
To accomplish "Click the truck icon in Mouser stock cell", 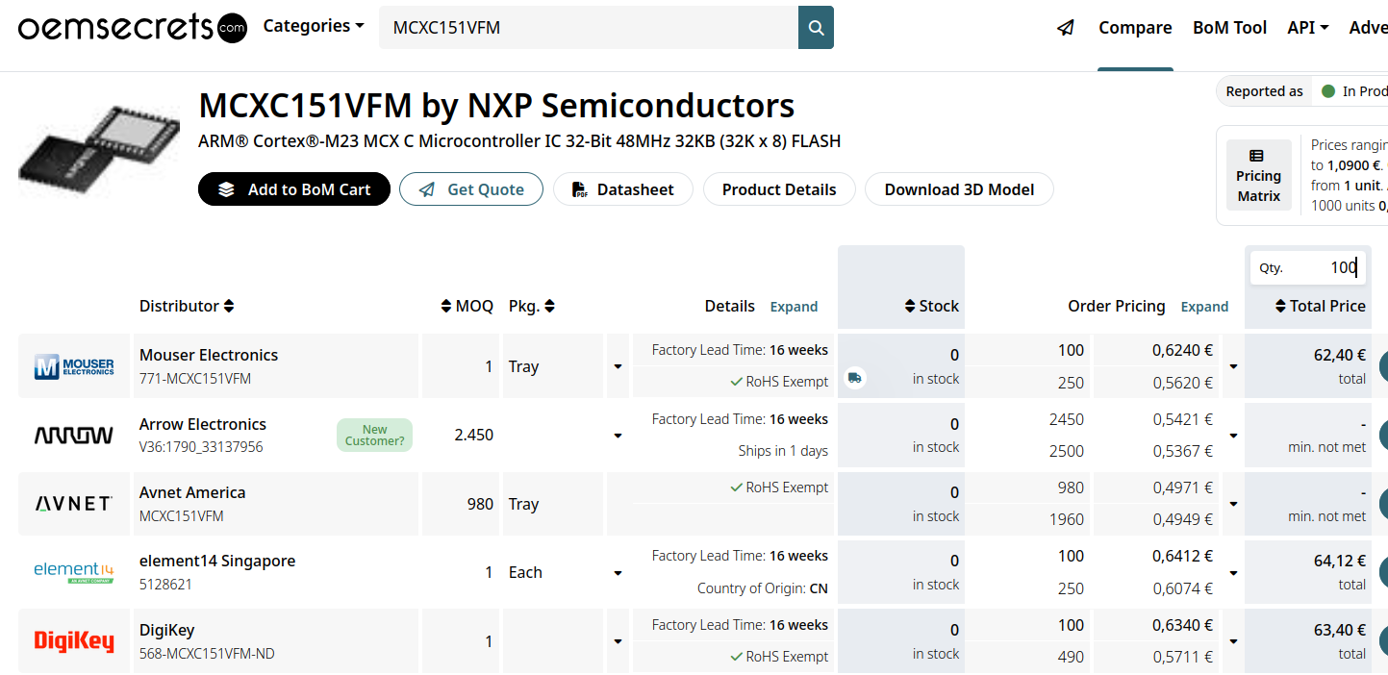I will click(854, 378).
